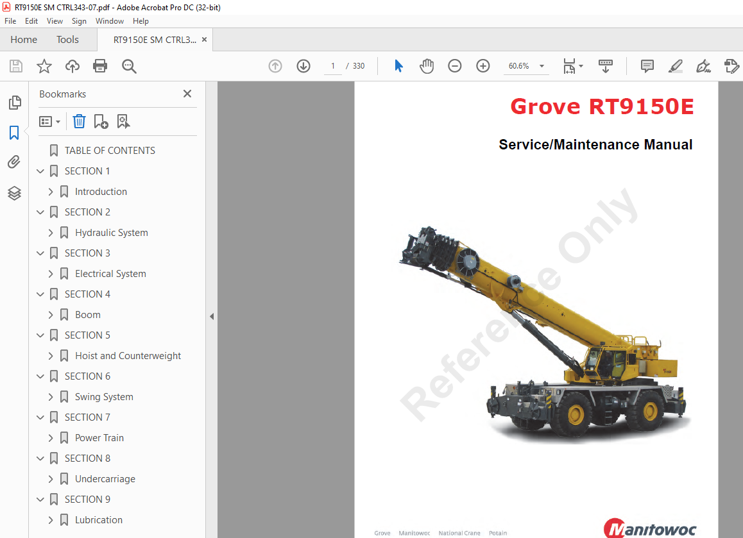Open the Window menu
743x538 pixels.
pyautogui.click(x=110, y=21)
